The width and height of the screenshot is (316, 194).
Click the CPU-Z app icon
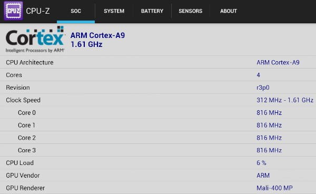[x=13, y=11]
